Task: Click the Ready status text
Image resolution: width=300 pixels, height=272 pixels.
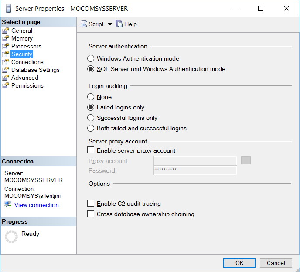Action: pyautogui.click(x=30, y=234)
